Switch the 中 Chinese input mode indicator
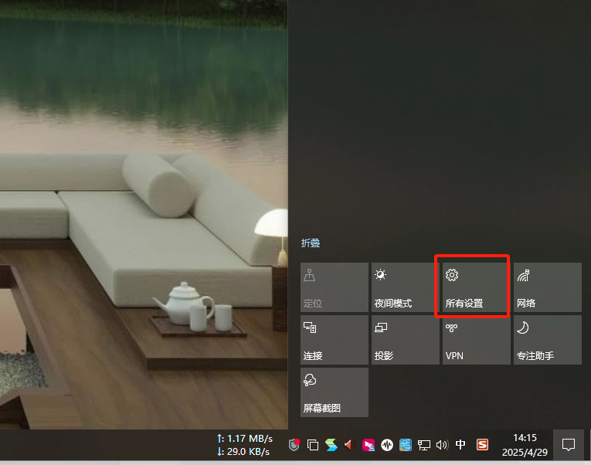 pyautogui.click(x=461, y=445)
